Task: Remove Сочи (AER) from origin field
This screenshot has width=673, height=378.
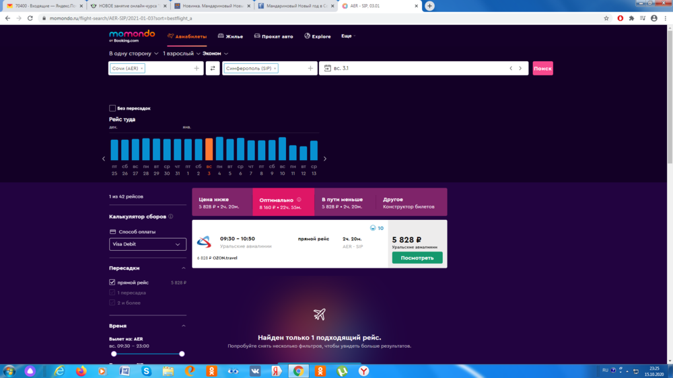Action: (x=142, y=69)
